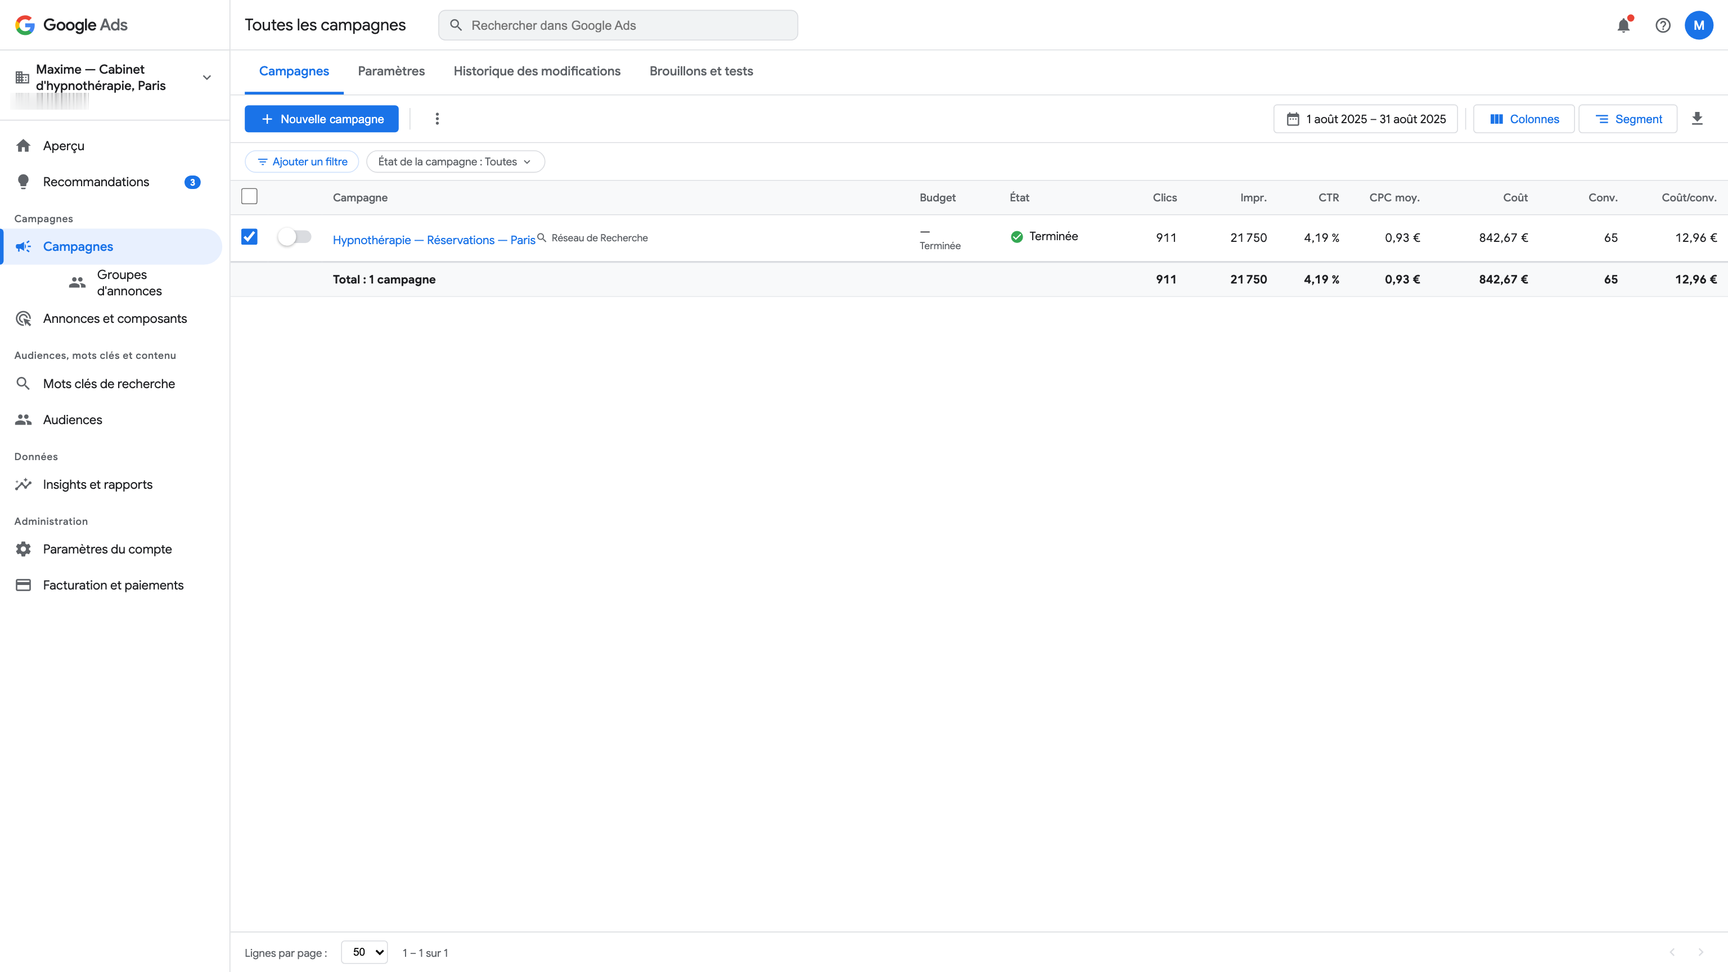The height and width of the screenshot is (972, 1728).
Task: Toggle the Hypnothérapie campaign on/off switch
Action: pos(295,237)
